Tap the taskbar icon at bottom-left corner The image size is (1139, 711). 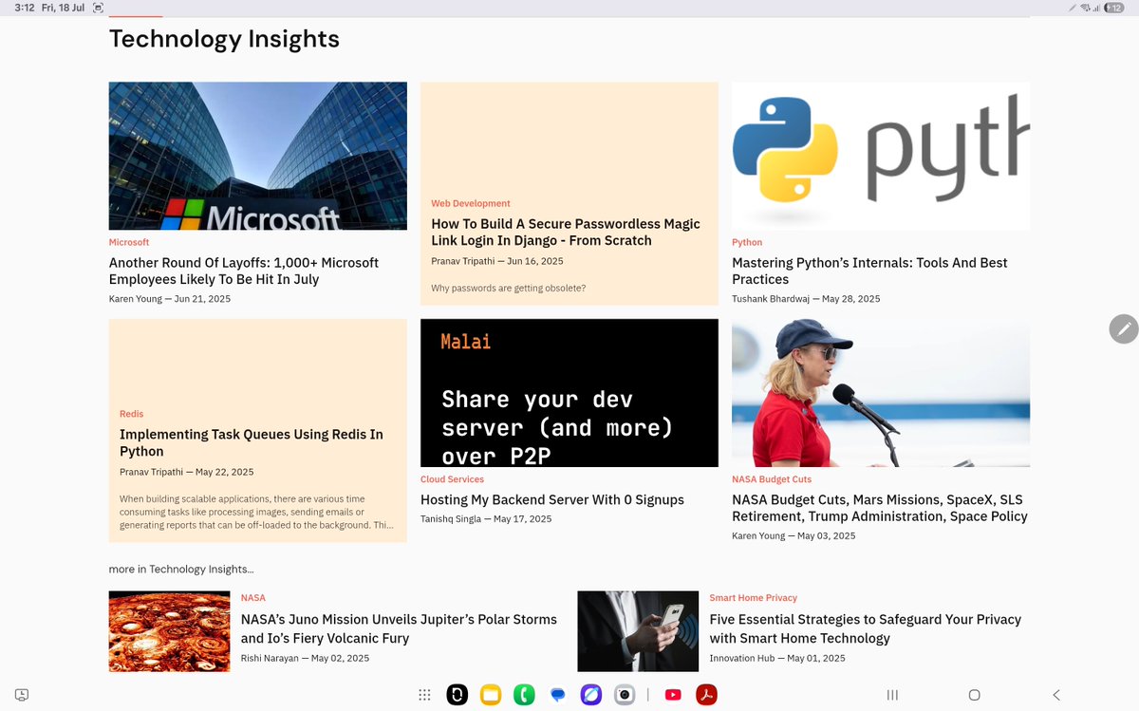point(22,695)
